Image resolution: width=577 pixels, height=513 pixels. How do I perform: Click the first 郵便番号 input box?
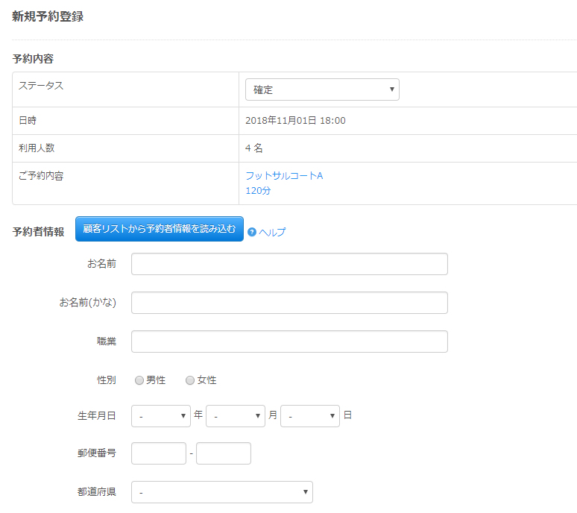click(x=159, y=453)
